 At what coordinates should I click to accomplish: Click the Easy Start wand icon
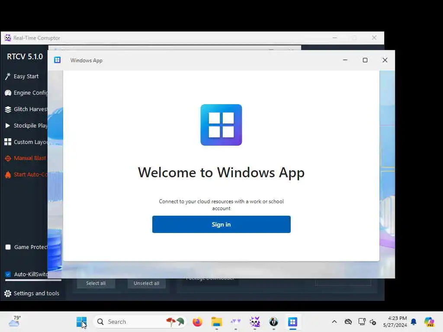8,76
